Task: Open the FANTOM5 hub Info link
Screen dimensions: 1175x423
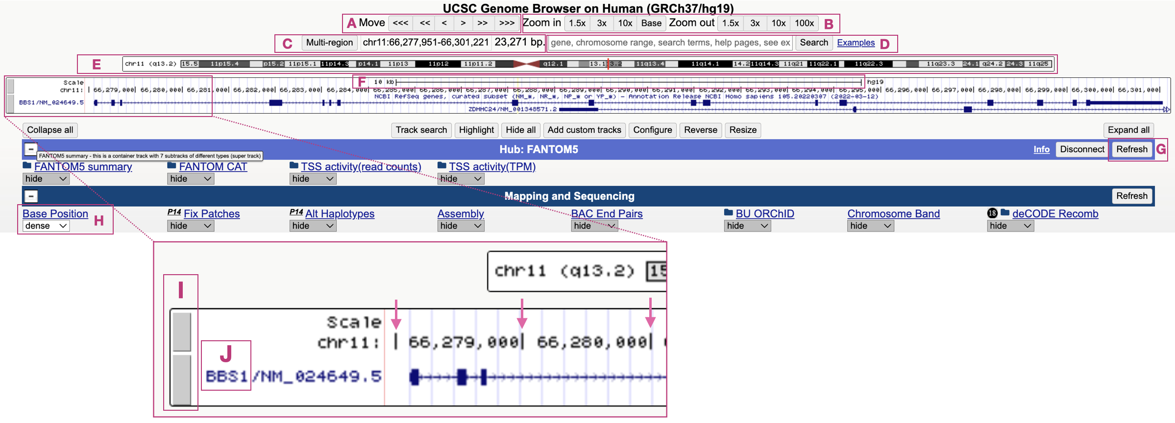Action: click(x=1041, y=149)
